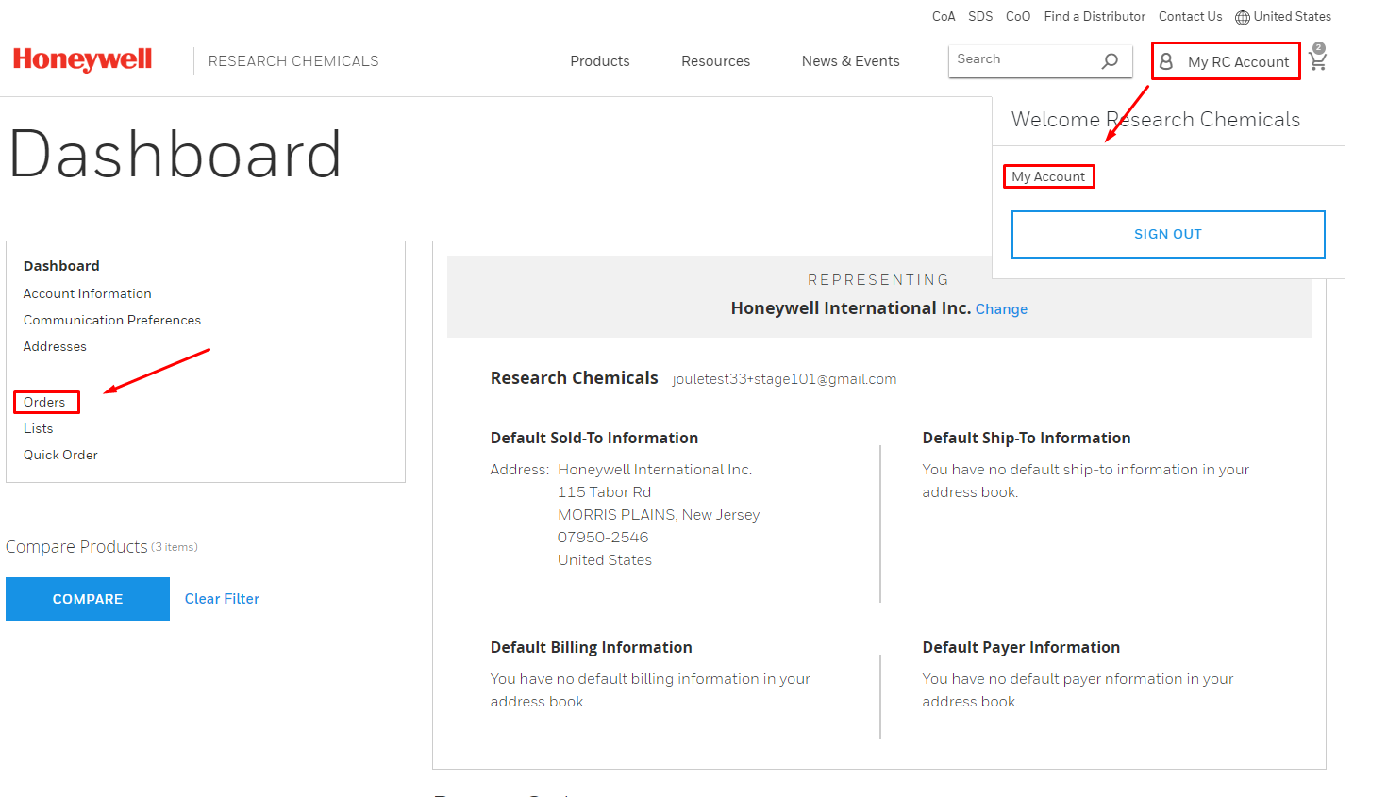Click the Find a Distributor link
The height and width of the screenshot is (797, 1387).
(x=1095, y=17)
